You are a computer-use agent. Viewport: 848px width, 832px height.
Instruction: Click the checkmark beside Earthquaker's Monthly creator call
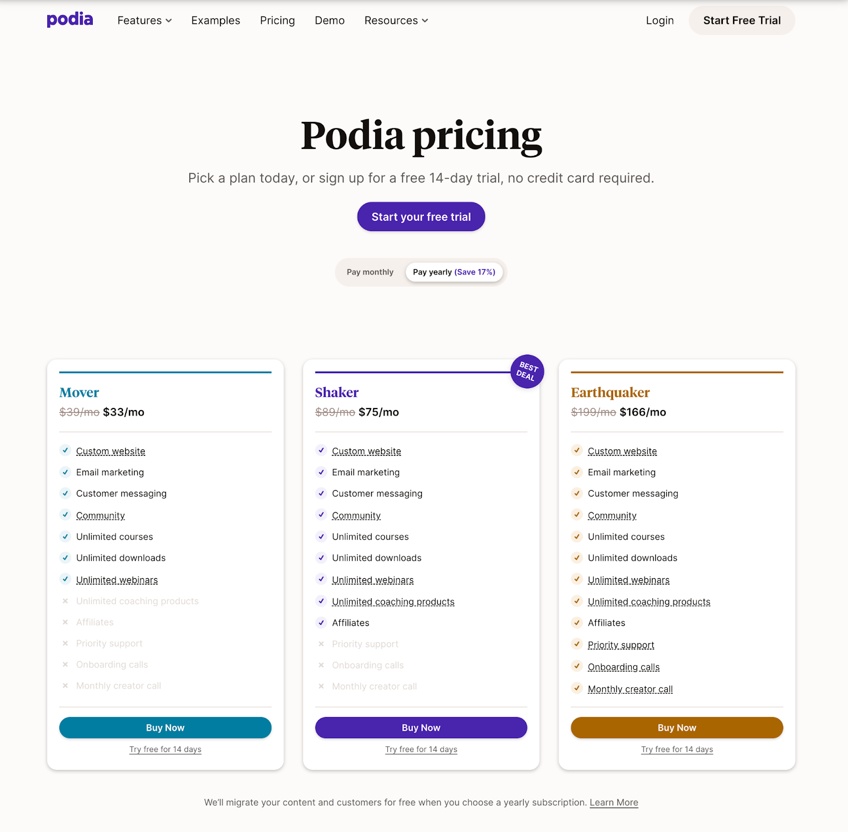point(577,688)
